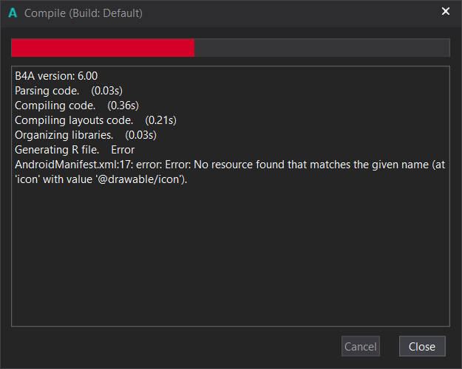Click the unfilled gray progress bar area
Viewport: 462px width, 369px height.
tap(322, 48)
